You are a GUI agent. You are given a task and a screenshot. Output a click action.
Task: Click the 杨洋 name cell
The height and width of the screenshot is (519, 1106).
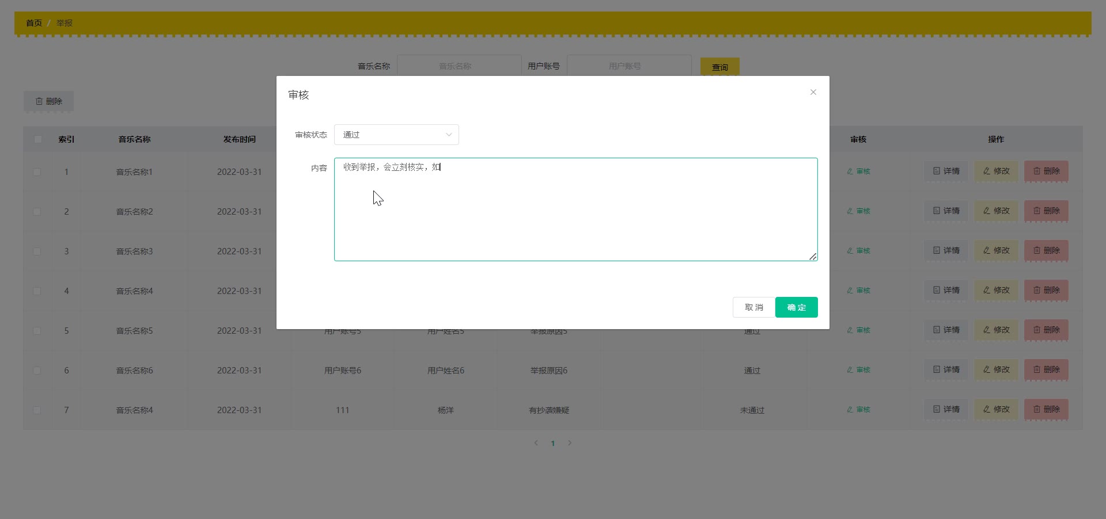pos(446,410)
